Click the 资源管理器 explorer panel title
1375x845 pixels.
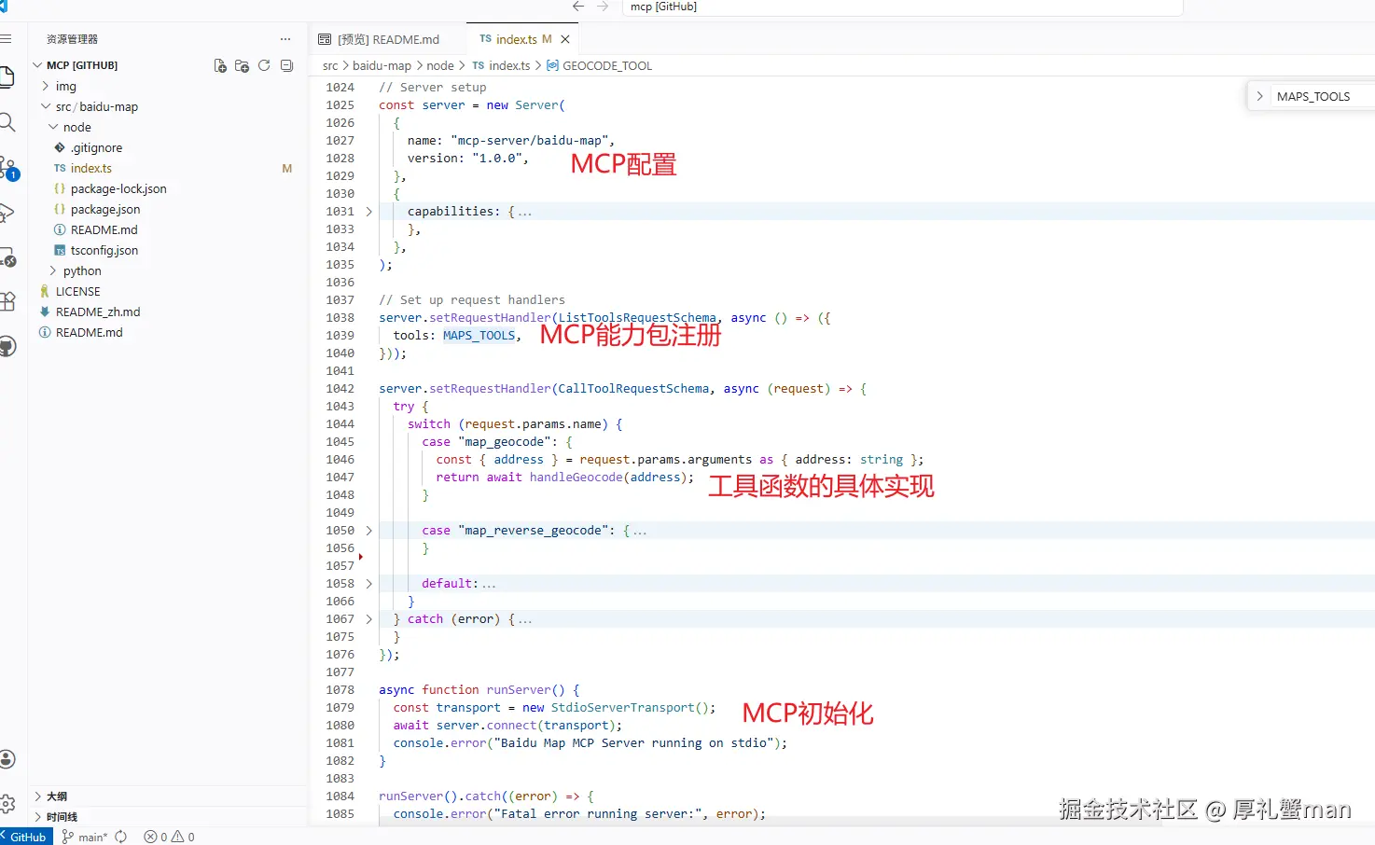pyautogui.click(x=72, y=39)
